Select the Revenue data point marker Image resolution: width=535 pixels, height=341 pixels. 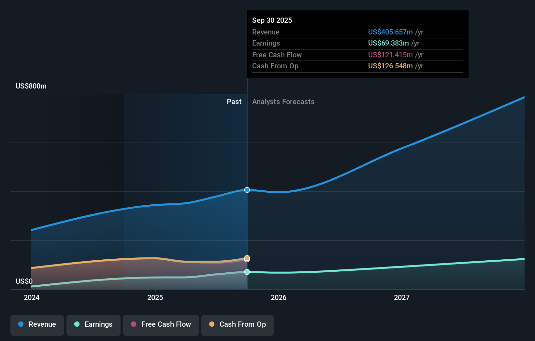click(247, 190)
